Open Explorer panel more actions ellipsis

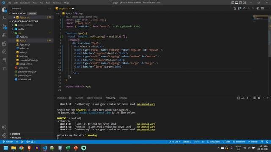tap(50, 8)
